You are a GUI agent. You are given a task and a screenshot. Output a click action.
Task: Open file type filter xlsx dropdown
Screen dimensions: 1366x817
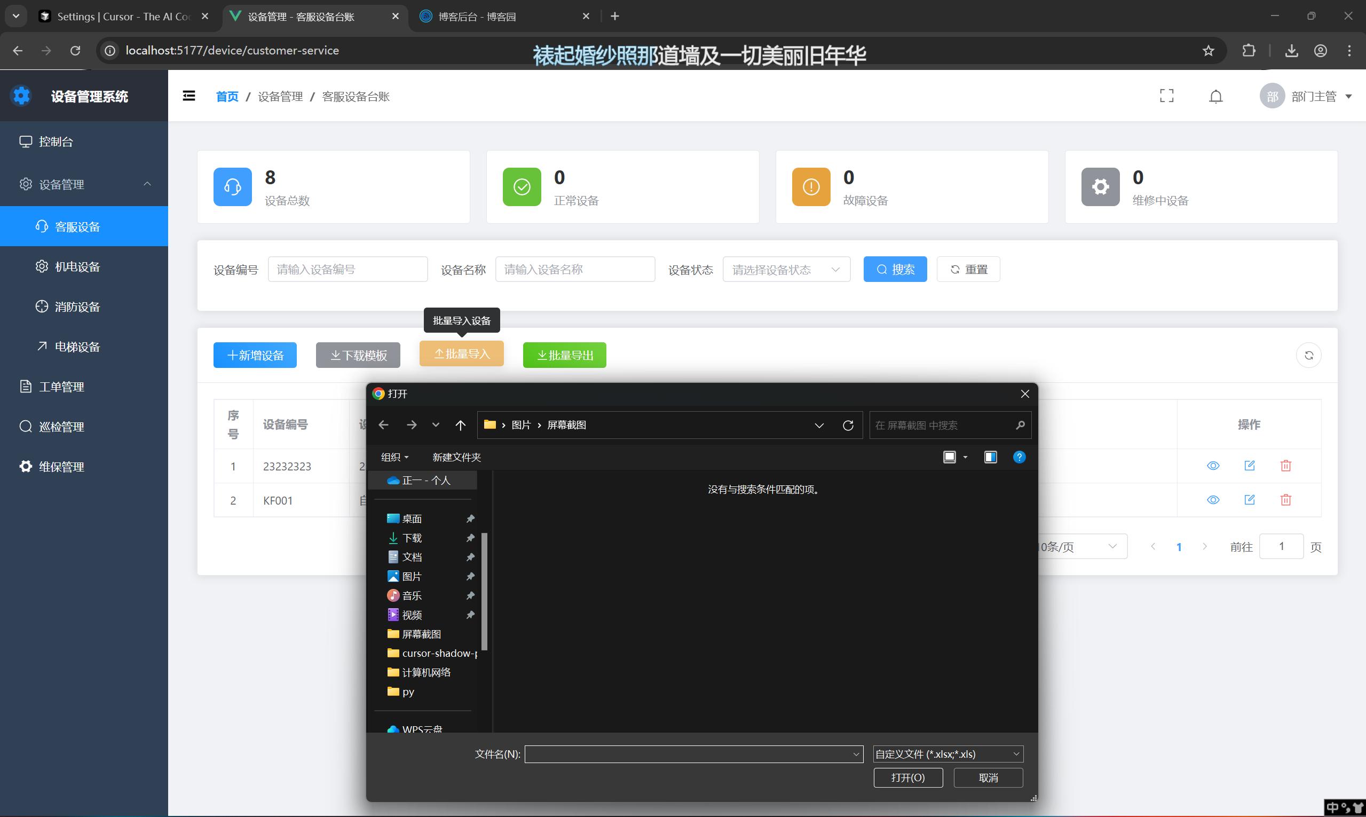947,753
